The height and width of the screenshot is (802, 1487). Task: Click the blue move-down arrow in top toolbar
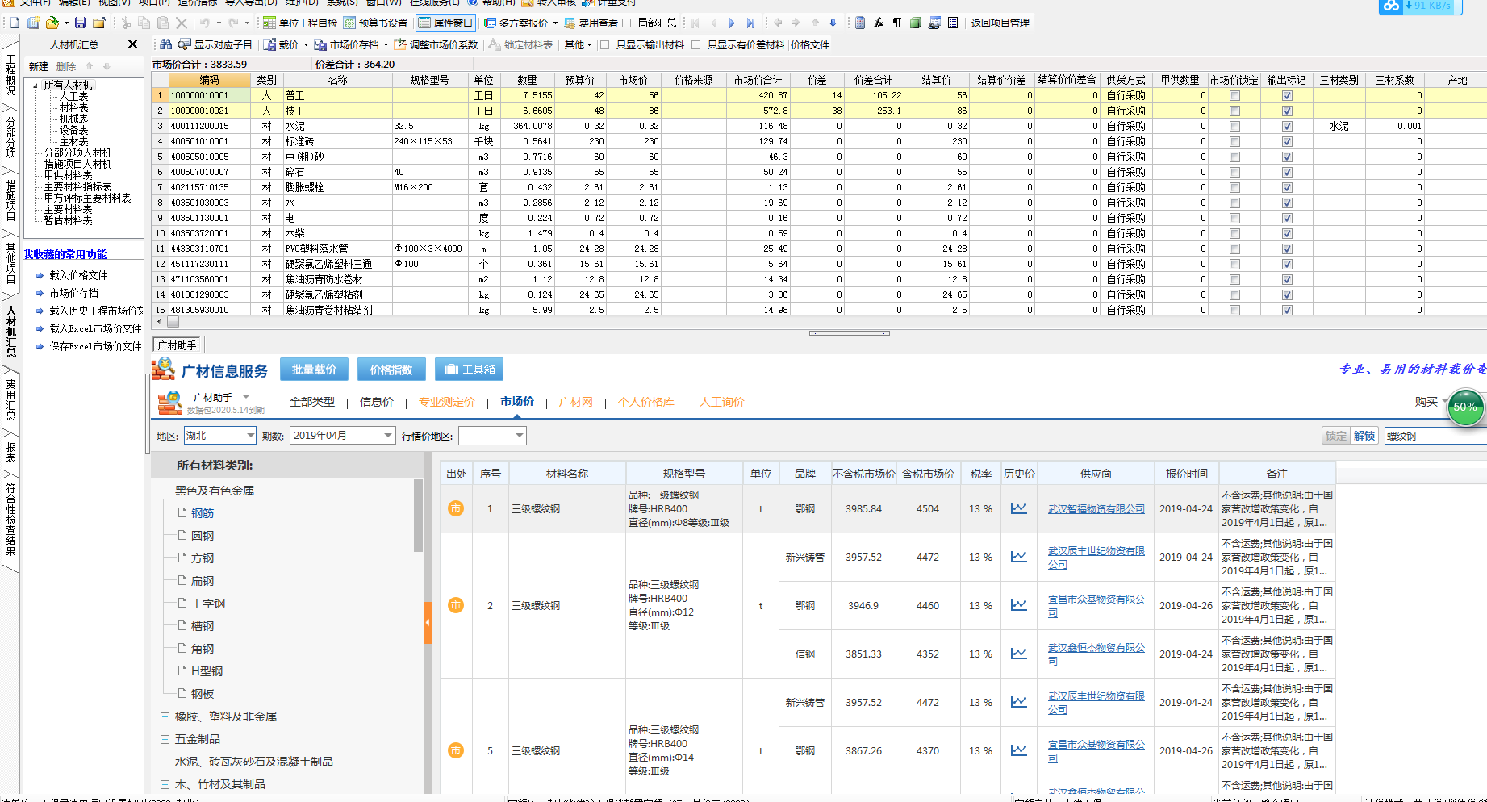(x=833, y=23)
